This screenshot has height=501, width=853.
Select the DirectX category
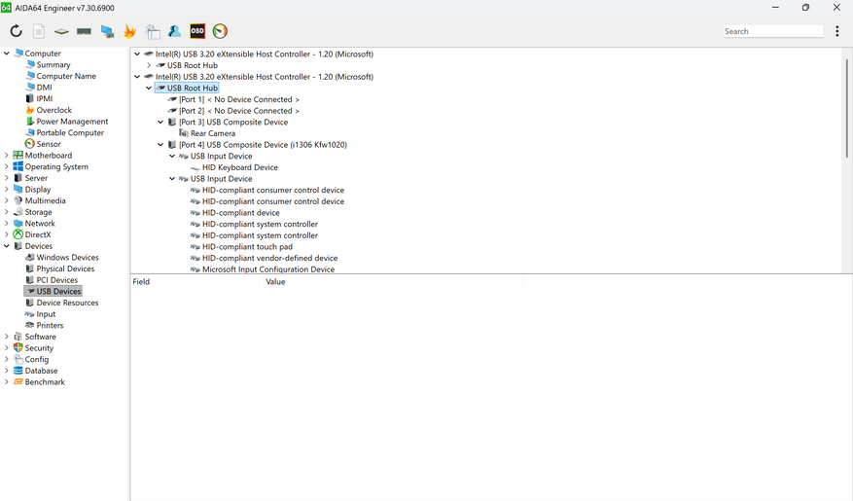tap(38, 234)
